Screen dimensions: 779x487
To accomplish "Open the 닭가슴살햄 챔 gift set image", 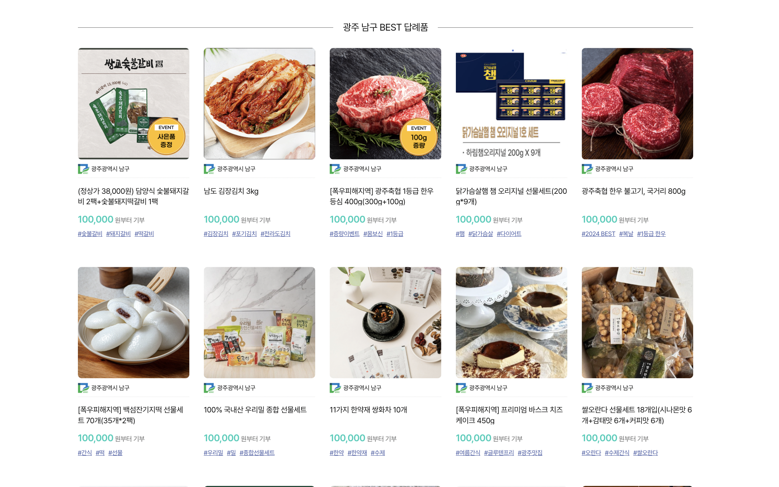I will 511,104.
